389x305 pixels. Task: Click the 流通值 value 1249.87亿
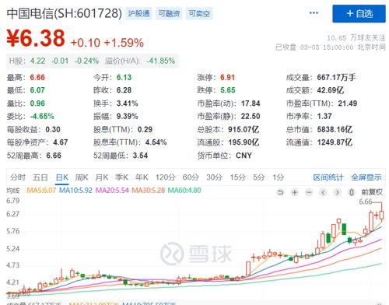335,142
